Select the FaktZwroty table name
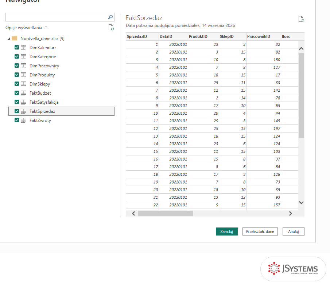330x285 pixels. 40,120
